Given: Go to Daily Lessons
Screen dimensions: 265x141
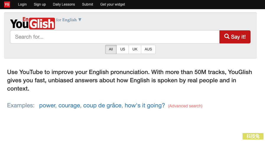Looking at the screenshot, I should click(x=64, y=4).
